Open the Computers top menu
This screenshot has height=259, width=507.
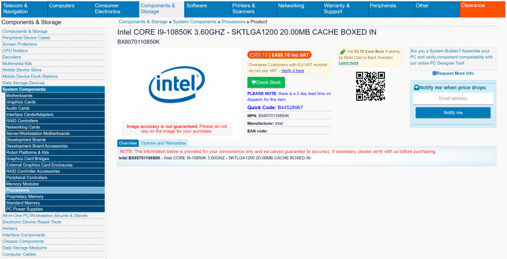pos(70,9)
